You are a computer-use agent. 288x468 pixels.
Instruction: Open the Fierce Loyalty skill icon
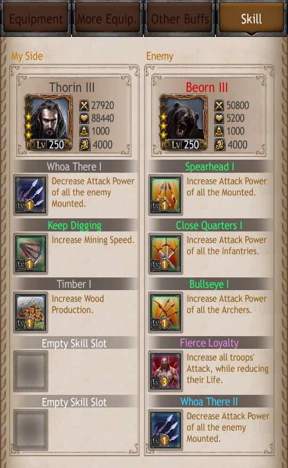click(x=165, y=371)
